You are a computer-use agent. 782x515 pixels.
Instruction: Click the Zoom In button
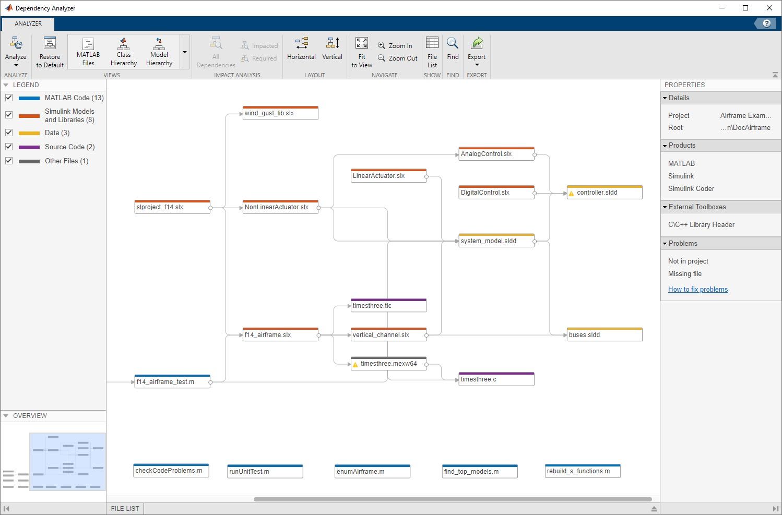[x=395, y=46]
